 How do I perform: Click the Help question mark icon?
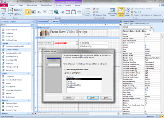(x=162, y=5)
